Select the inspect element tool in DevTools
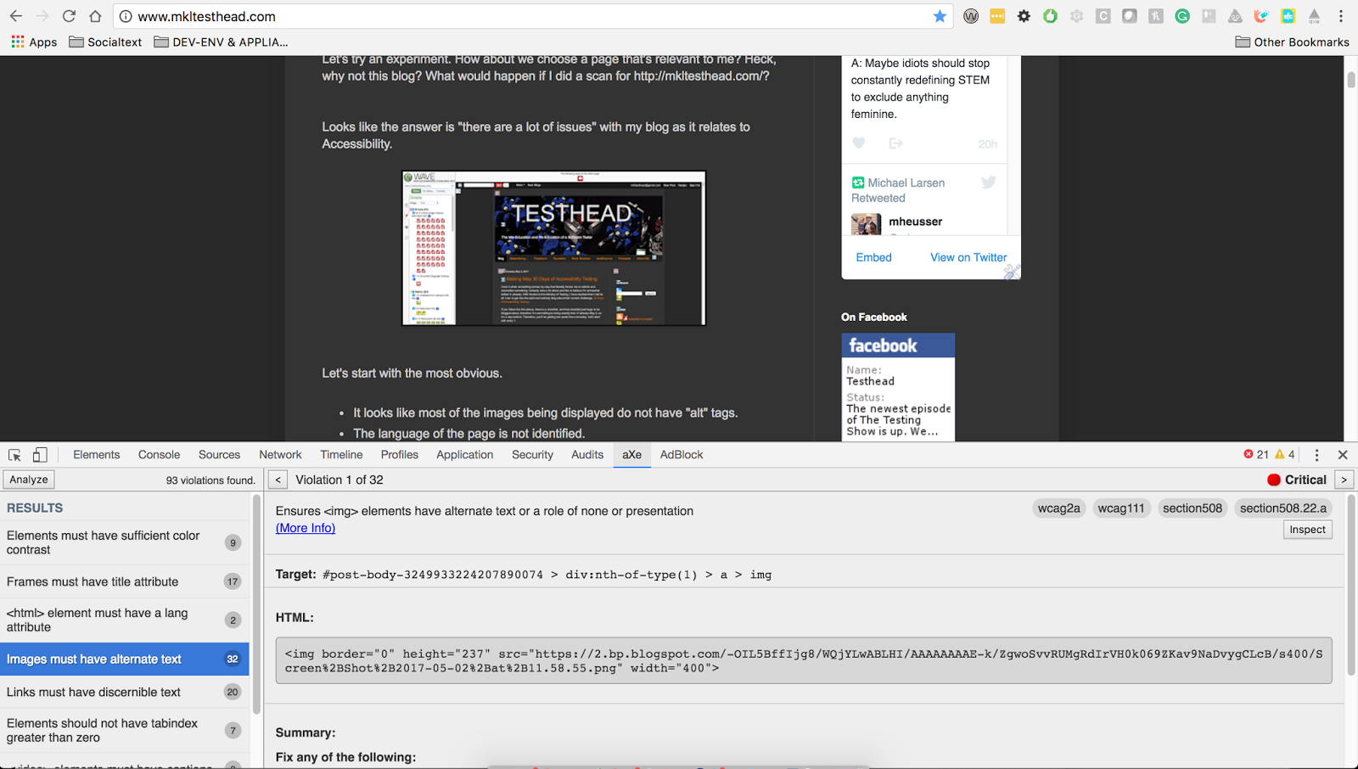Screen dimensions: 1358x769 click(14, 455)
